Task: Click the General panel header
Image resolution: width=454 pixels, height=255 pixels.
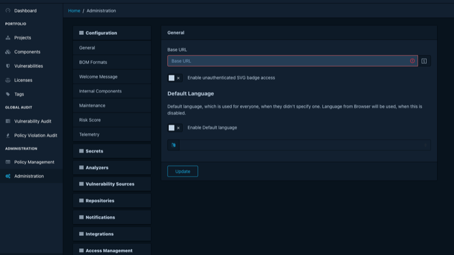Action: coord(299,33)
